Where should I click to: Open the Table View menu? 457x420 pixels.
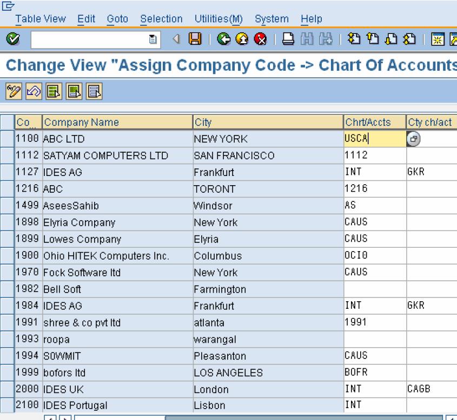tap(41, 19)
